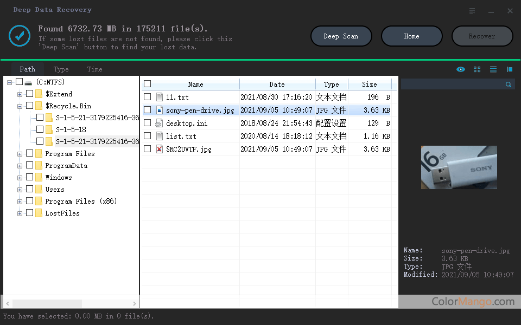This screenshot has width=521, height=325.
Task: Toggle the select-all checkbox in header
Action: tap(148, 84)
